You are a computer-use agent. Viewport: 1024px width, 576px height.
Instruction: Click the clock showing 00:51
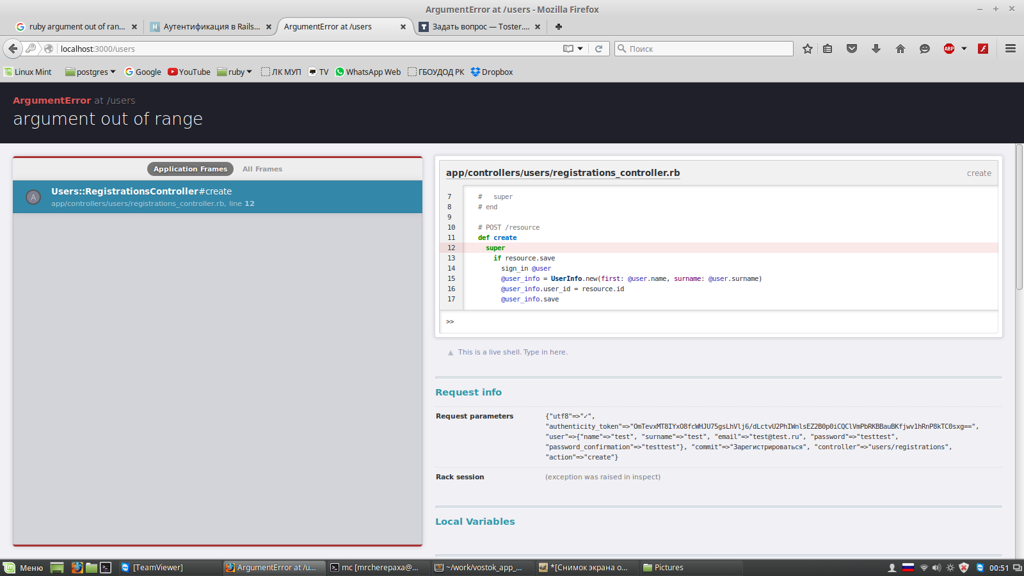click(998, 568)
